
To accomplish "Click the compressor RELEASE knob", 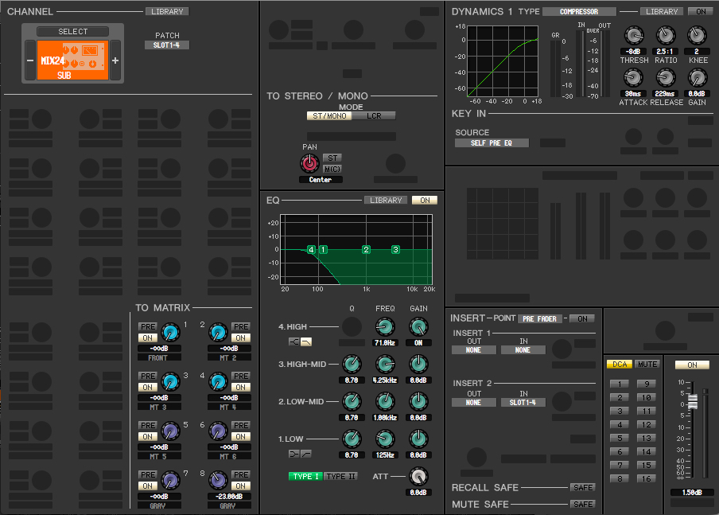I will (x=666, y=77).
